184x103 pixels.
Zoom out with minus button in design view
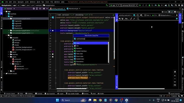click(175, 79)
